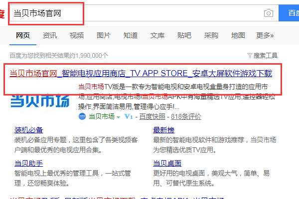299x199 pixels.
Task: Click the 当贝市场 logo thumbnail
Action: [x=40, y=101]
